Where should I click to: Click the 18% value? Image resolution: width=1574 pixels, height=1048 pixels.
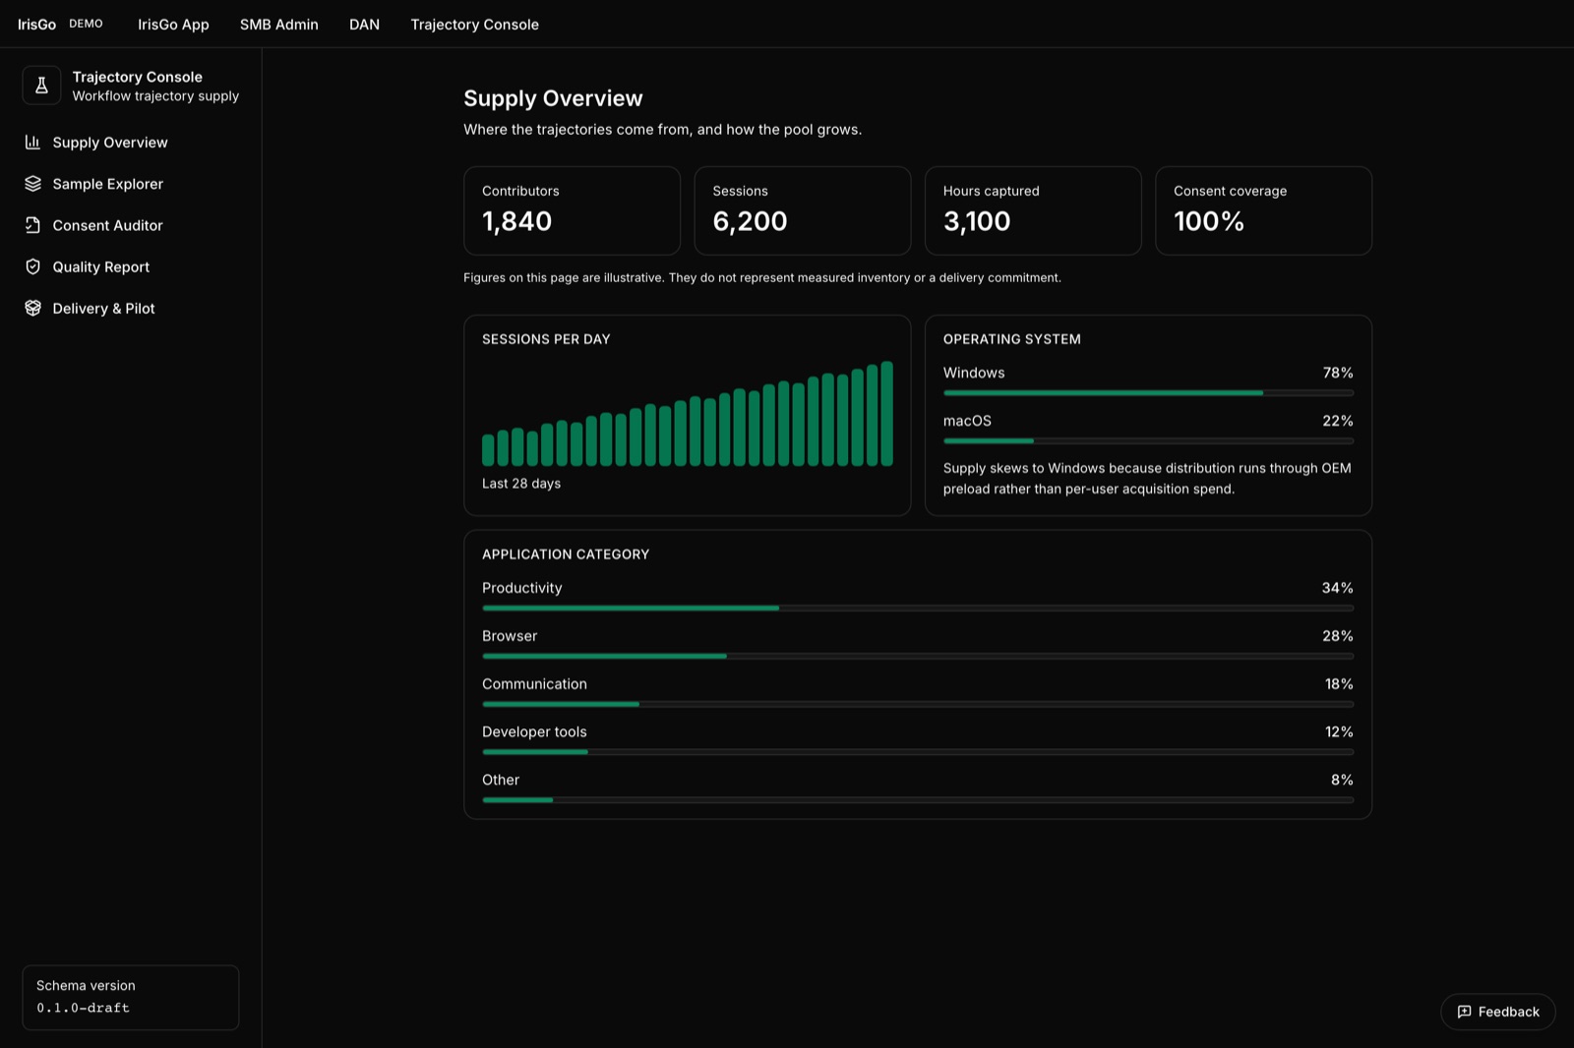point(1339,684)
